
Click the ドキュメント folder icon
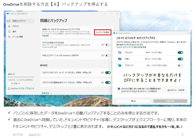(120, 53)
